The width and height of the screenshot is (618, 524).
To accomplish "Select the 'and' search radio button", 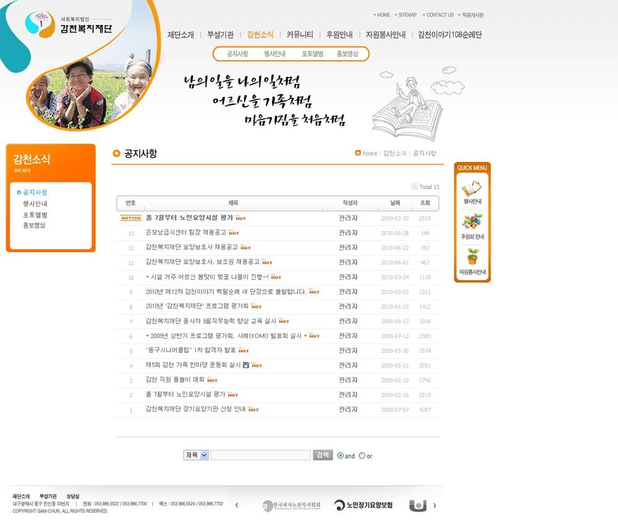I will pyautogui.click(x=340, y=455).
